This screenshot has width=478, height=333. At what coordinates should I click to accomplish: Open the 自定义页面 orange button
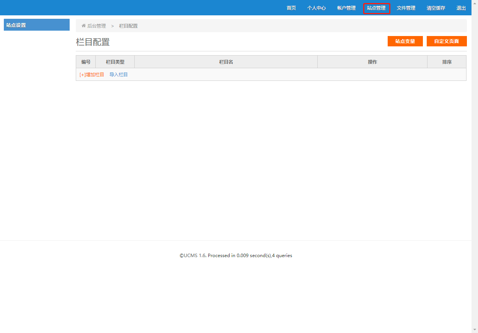click(447, 41)
